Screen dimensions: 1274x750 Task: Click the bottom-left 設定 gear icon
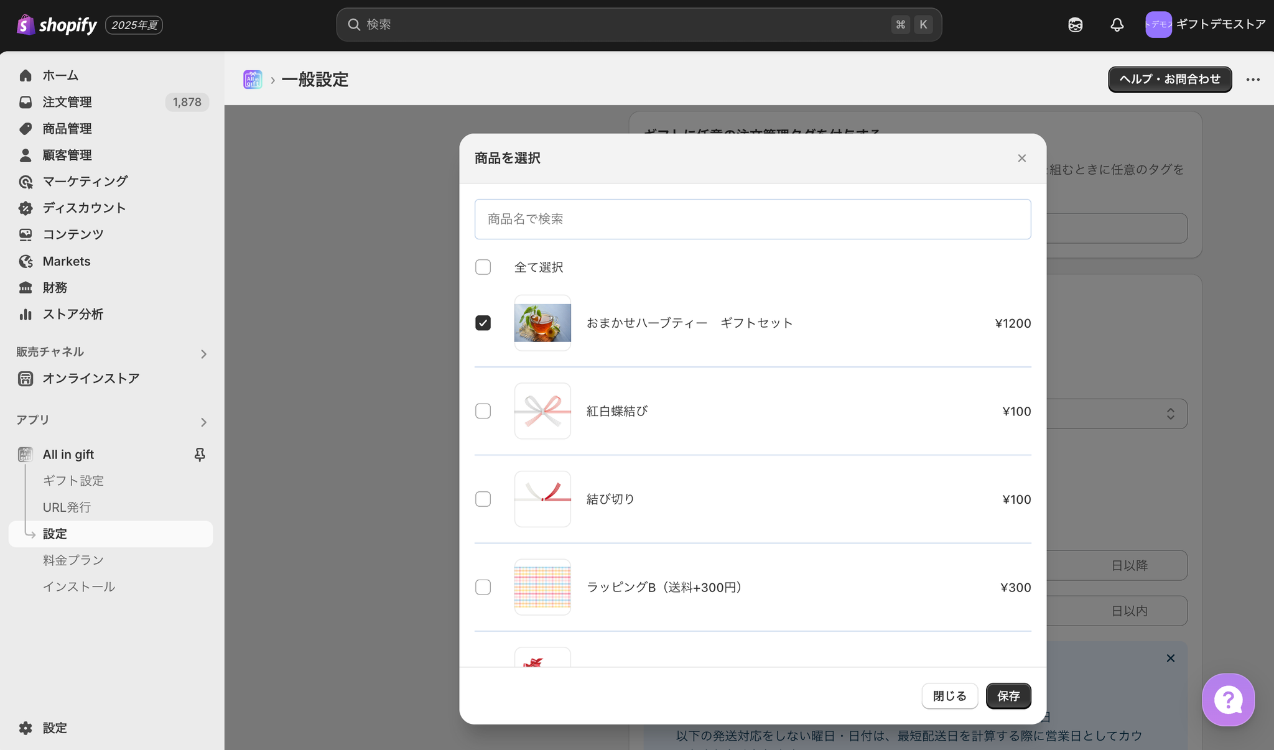26,728
